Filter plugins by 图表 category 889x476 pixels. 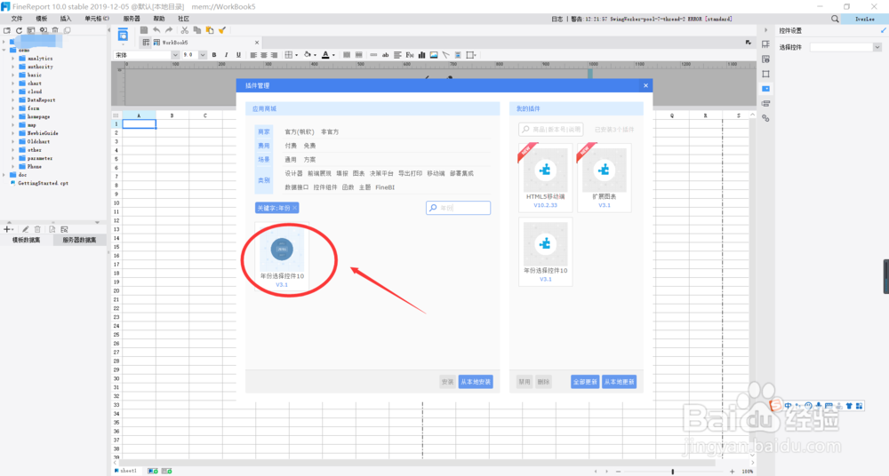point(359,173)
